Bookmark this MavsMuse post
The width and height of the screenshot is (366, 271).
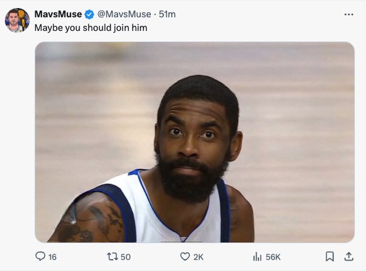click(329, 257)
